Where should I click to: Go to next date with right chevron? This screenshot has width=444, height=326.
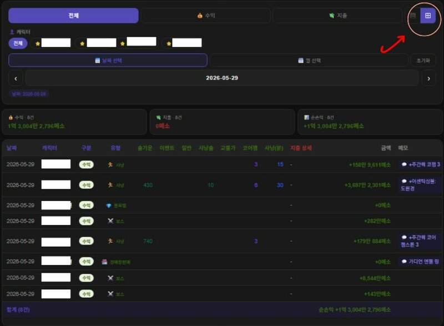pyautogui.click(x=428, y=78)
